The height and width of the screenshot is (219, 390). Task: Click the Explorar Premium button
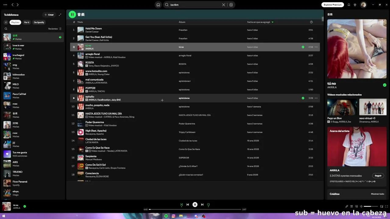333,5
